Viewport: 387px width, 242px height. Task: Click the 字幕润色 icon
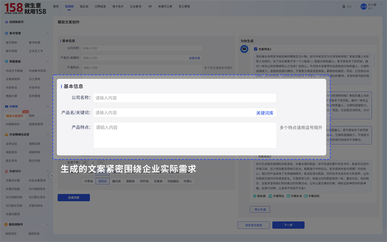(x=306, y=196)
